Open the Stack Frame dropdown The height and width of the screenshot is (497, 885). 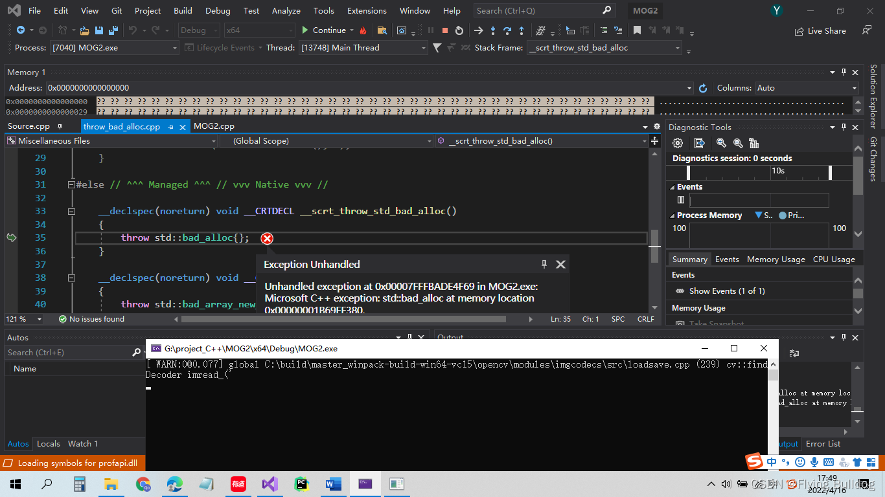pos(604,48)
